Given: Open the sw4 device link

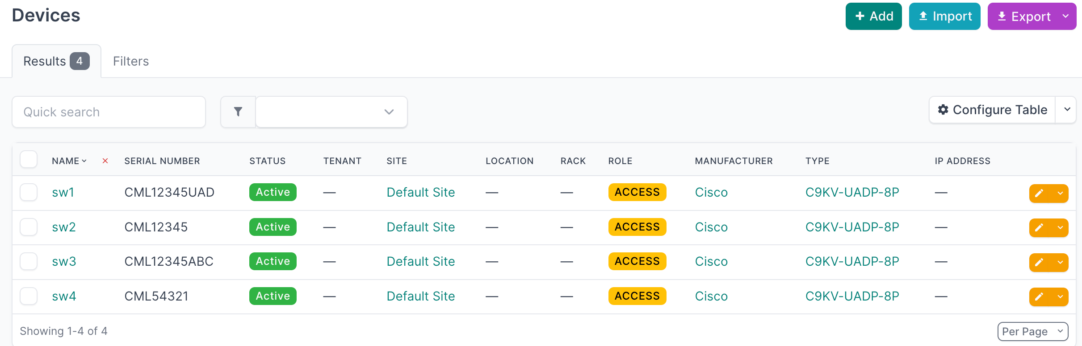Looking at the screenshot, I should 64,296.
